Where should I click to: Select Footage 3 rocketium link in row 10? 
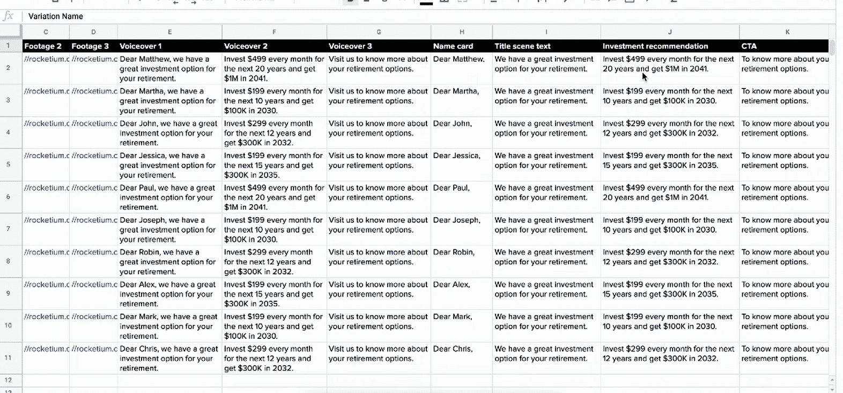93,325
